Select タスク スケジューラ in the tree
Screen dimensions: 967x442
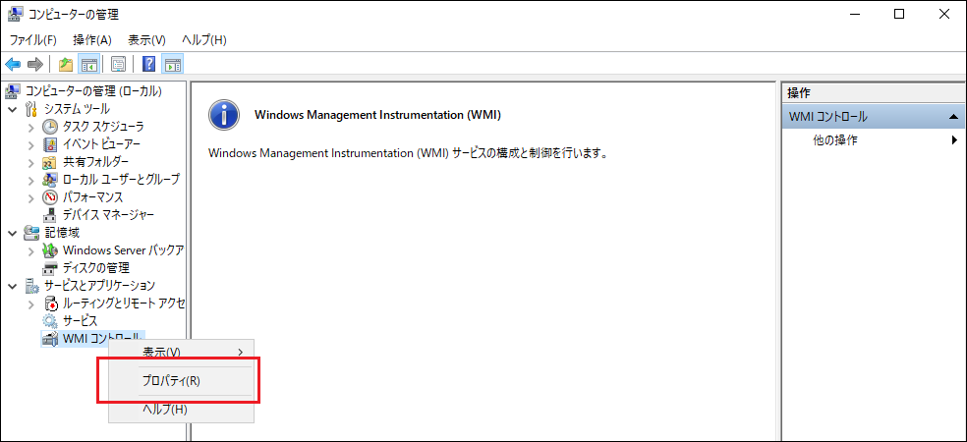[102, 127]
